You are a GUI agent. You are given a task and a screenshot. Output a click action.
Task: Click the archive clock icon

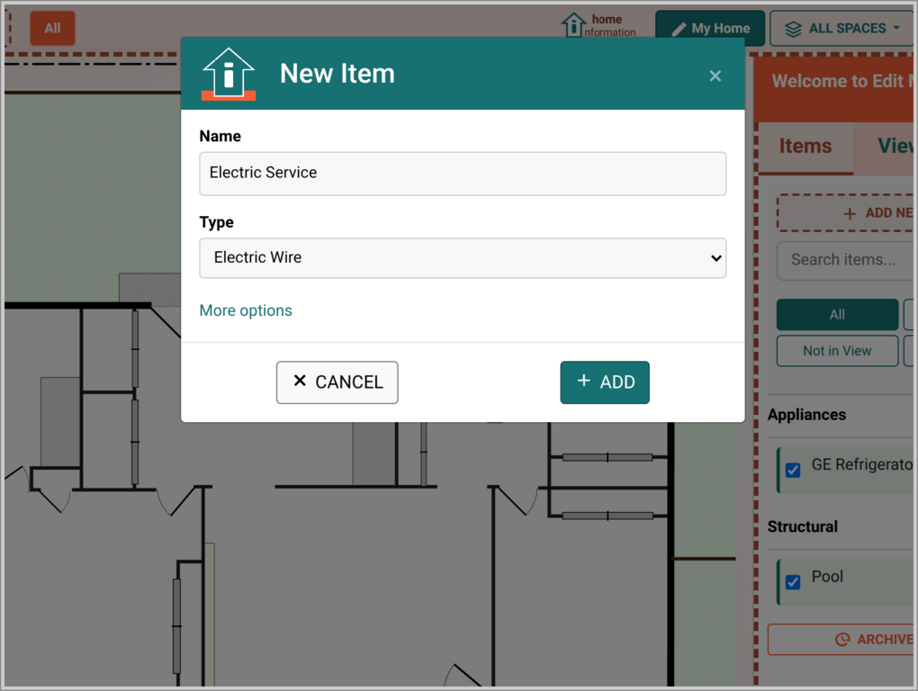click(x=841, y=640)
